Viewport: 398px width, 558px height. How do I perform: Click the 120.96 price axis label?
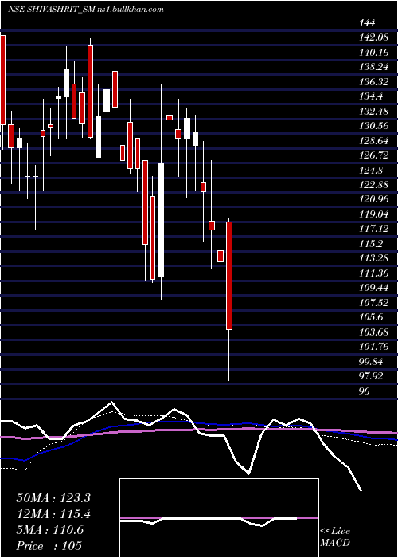click(x=373, y=199)
